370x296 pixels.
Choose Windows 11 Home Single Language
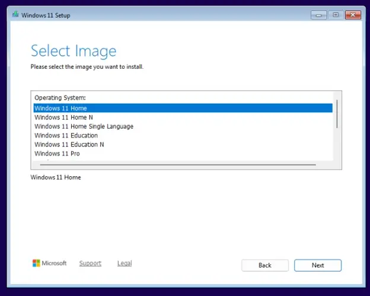pos(183,126)
